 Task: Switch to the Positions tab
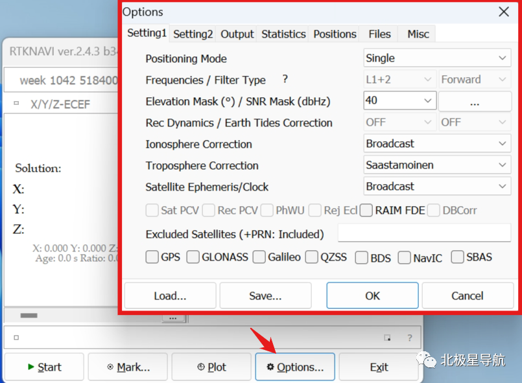(x=335, y=34)
